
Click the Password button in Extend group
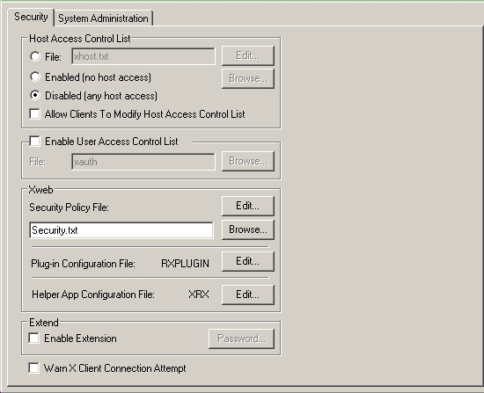[241, 338]
